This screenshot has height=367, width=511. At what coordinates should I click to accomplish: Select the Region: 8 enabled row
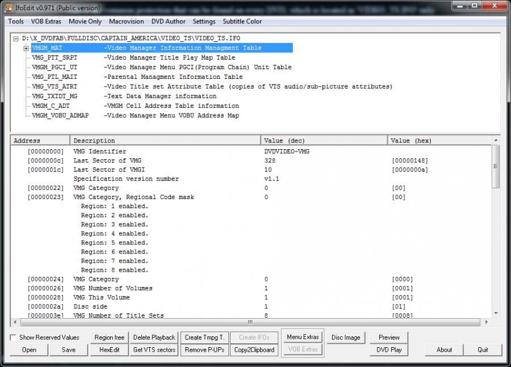click(x=251, y=270)
